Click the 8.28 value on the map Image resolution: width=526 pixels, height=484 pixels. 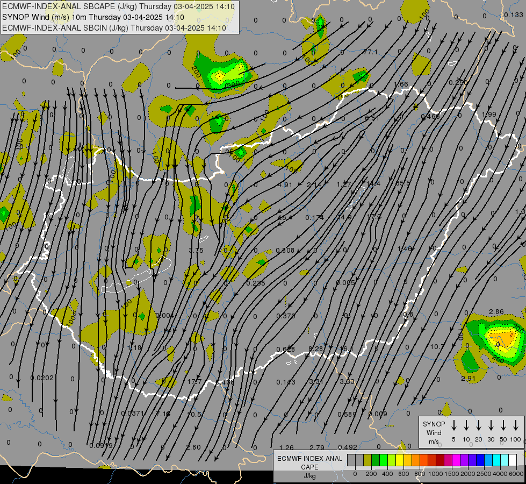pos(316,348)
